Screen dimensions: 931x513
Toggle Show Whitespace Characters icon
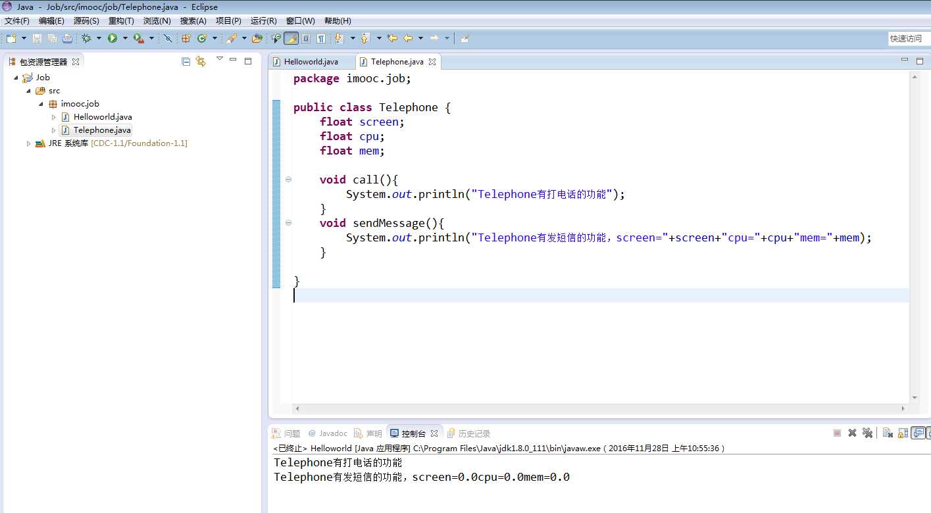tap(321, 38)
